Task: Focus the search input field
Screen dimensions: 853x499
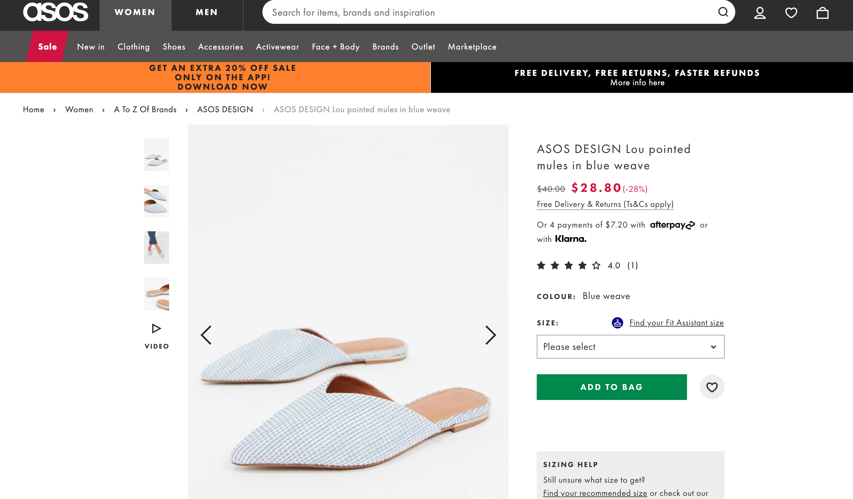Action: click(488, 13)
